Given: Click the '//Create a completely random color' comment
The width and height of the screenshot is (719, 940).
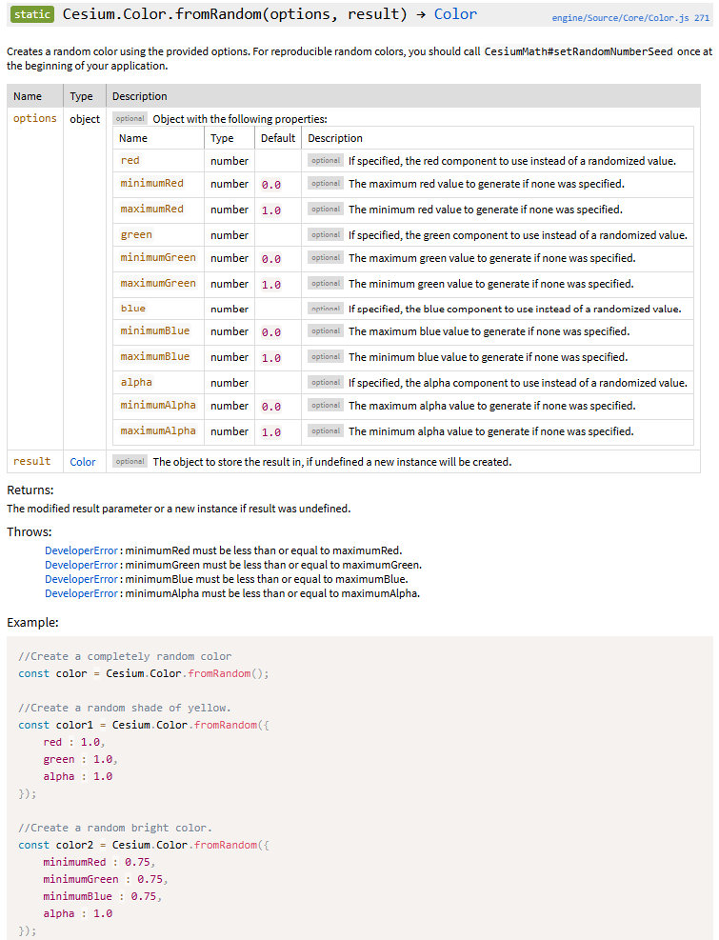Looking at the screenshot, I should (125, 656).
